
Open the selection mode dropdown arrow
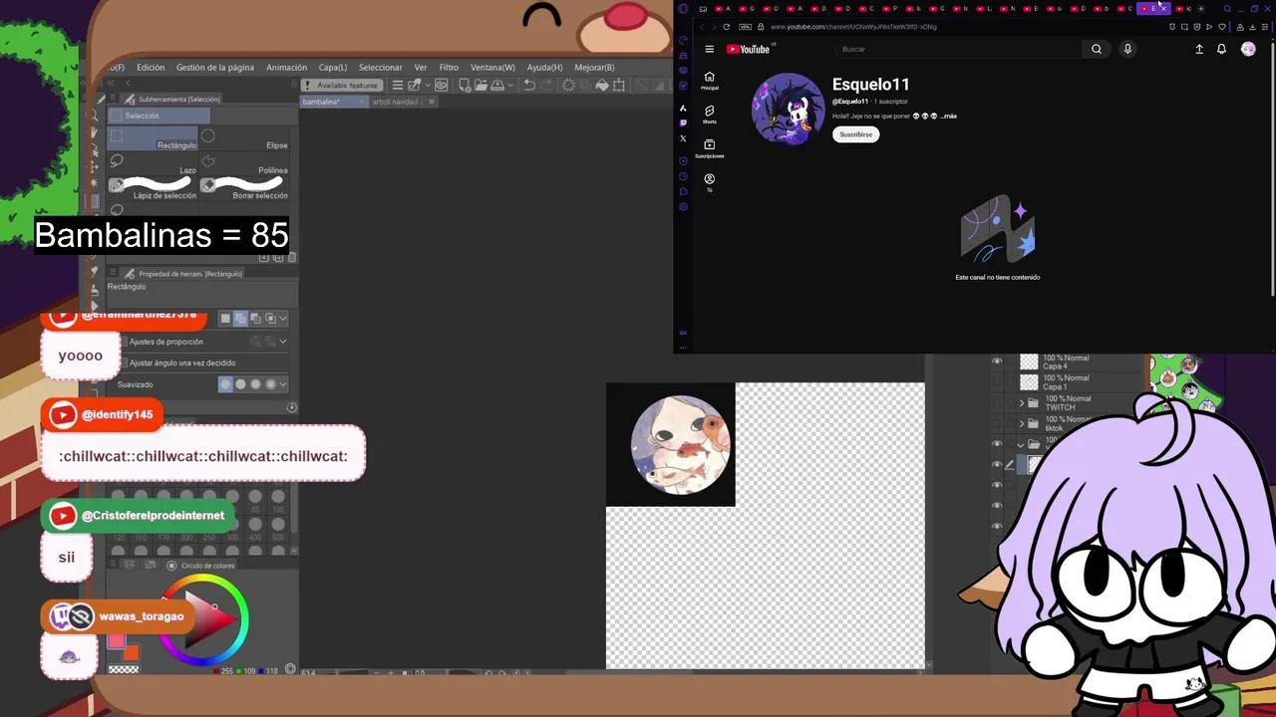[x=283, y=319]
